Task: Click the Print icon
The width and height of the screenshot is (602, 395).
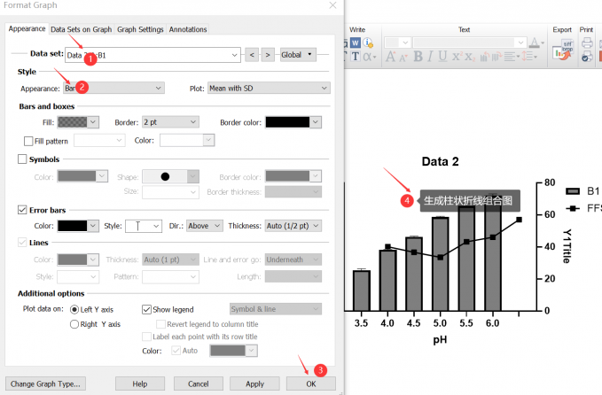Action: 587,43
